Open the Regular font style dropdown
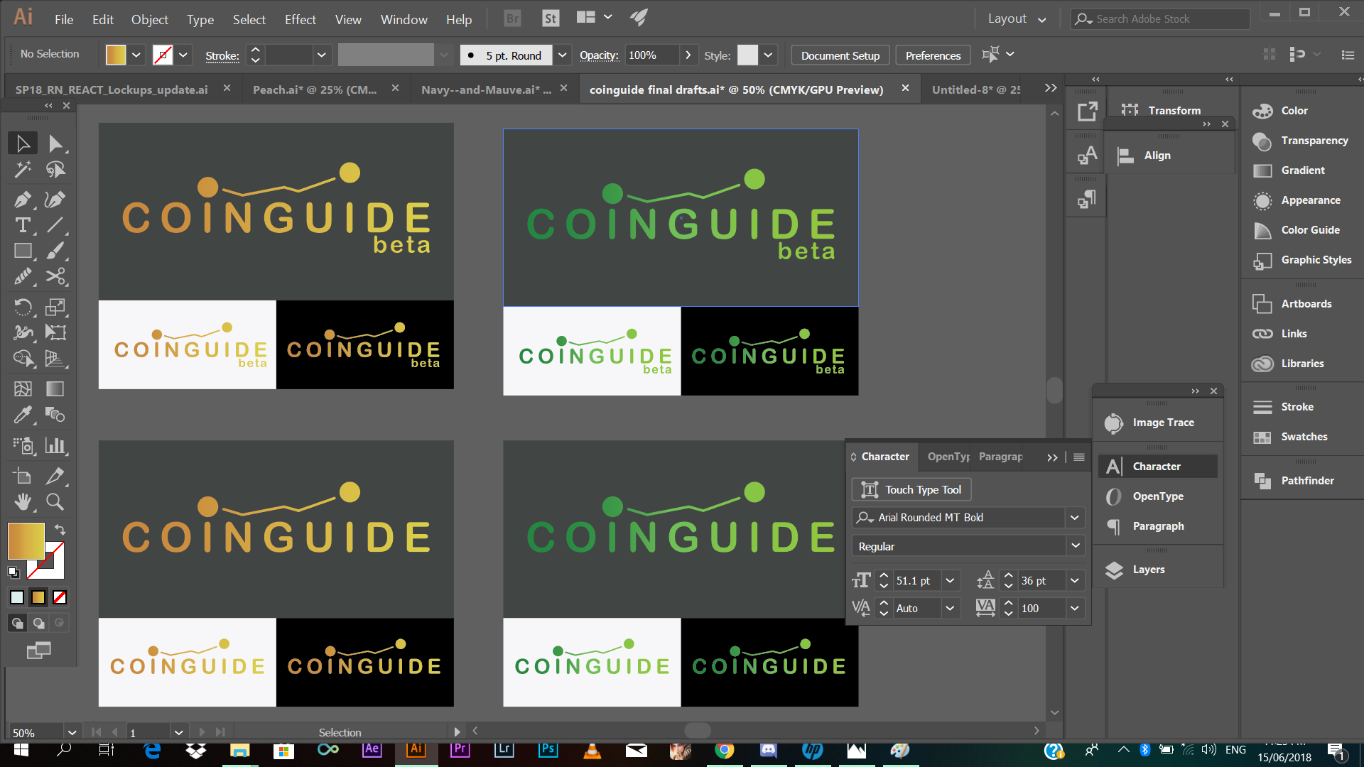Screen dimensions: 1364x767 [x=1075, y=546]
